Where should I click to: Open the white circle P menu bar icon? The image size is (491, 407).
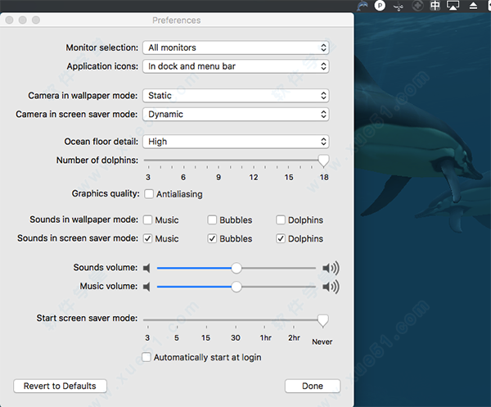click(x=380, y=6)
